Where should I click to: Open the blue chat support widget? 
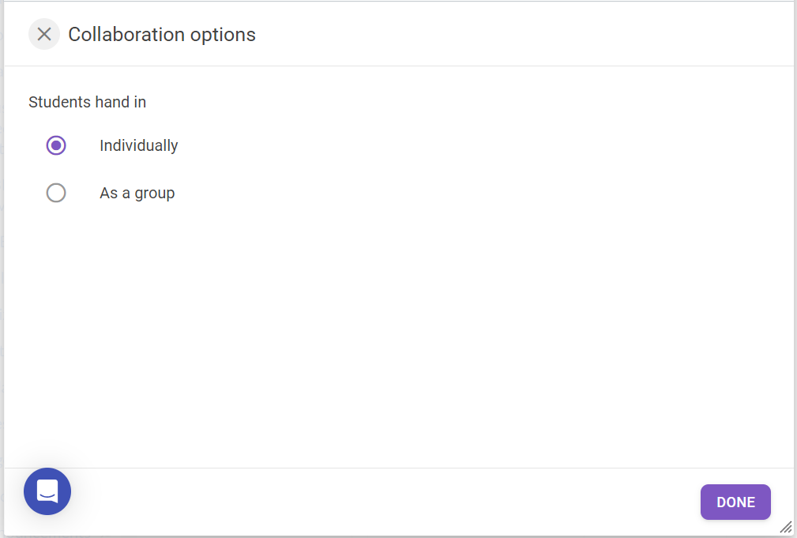tap(47, 491)
